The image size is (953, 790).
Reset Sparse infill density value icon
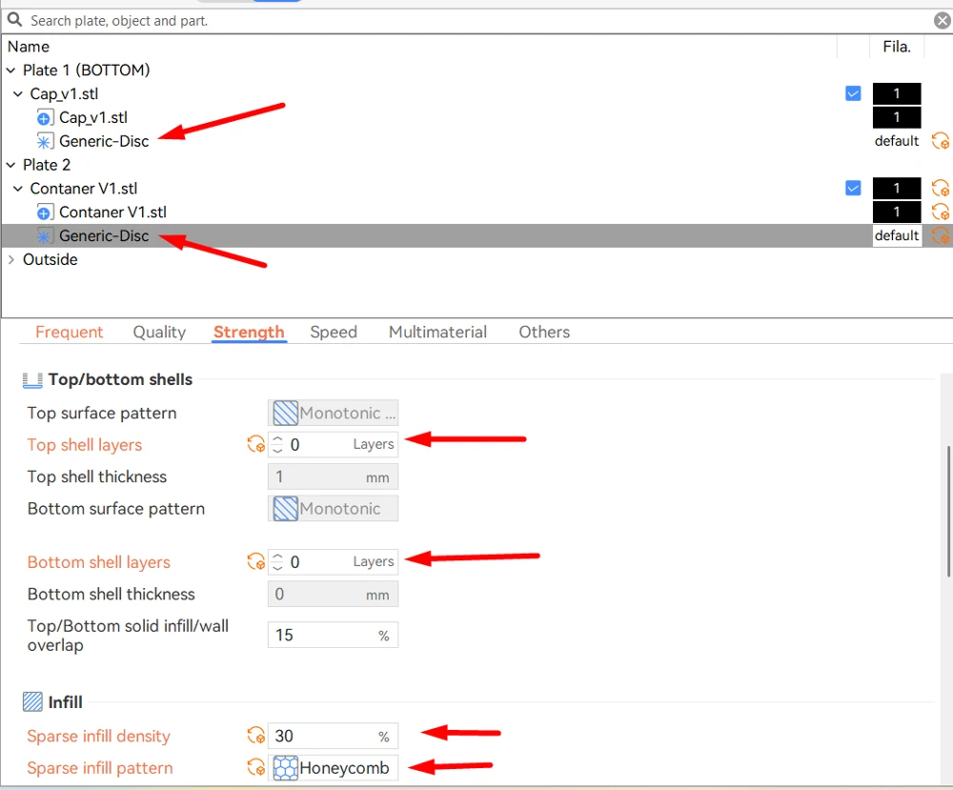(x=255, y=736)
